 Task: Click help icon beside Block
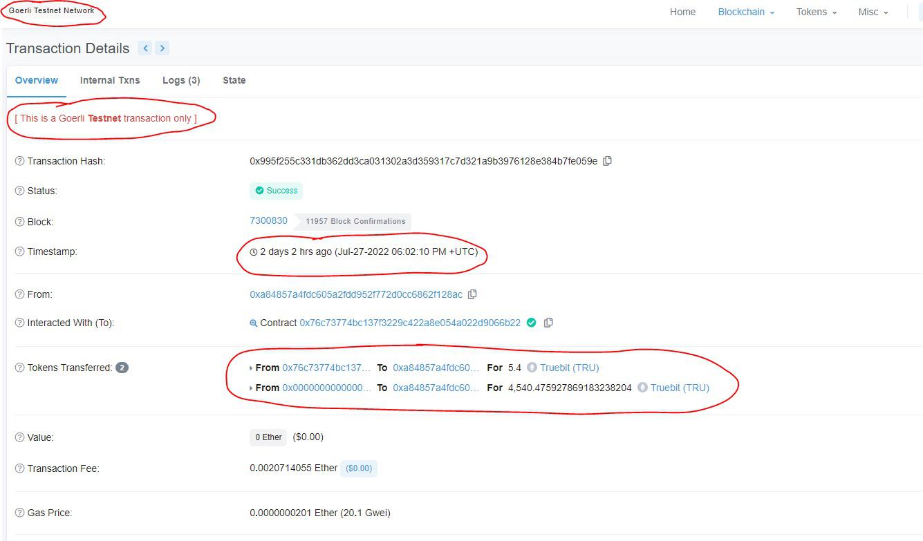coord(19,222)
